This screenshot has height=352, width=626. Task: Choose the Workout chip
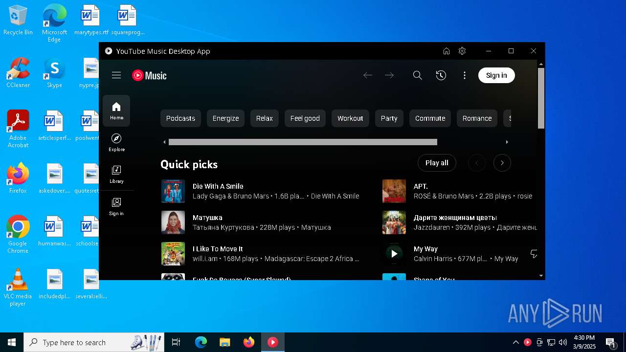point(350,118)
